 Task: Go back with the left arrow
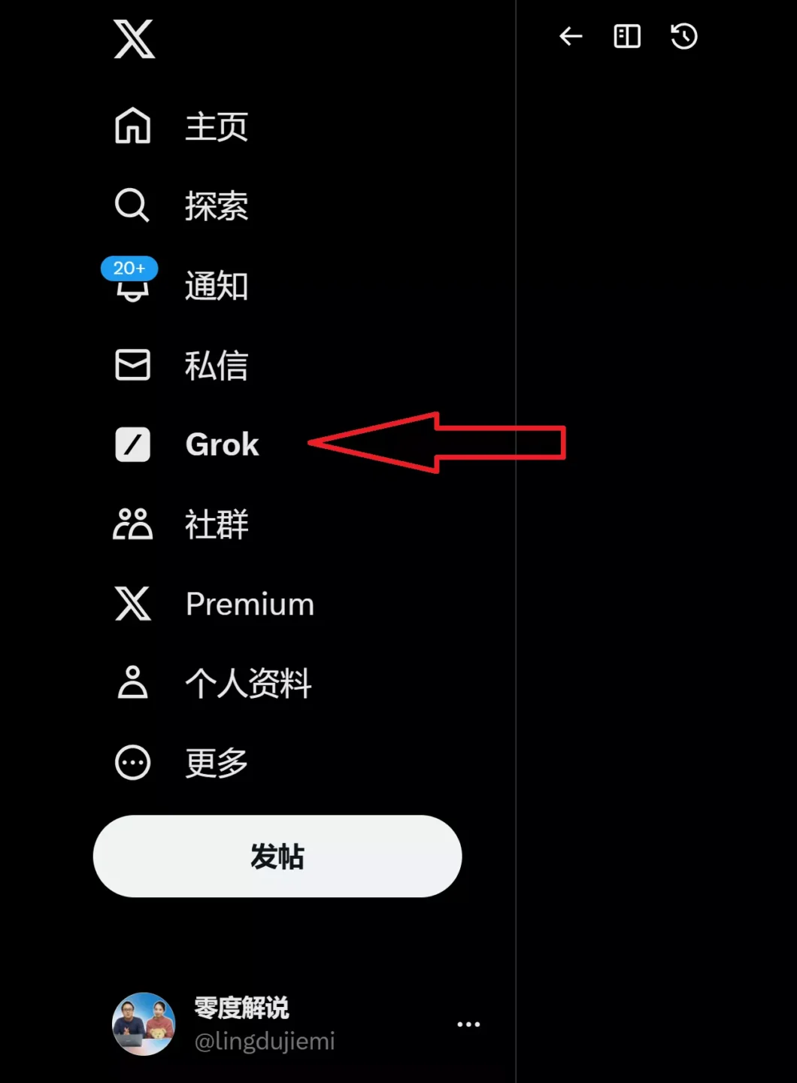pyautogui.click(x=571, y=36)
